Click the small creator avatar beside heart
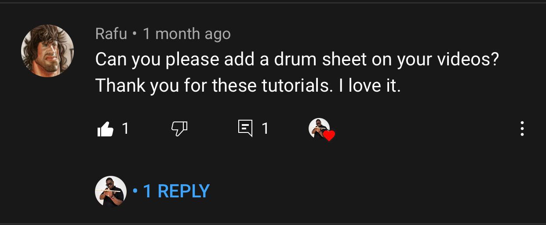The height and width of the screenshot is (225, 546). click(318, 128)
